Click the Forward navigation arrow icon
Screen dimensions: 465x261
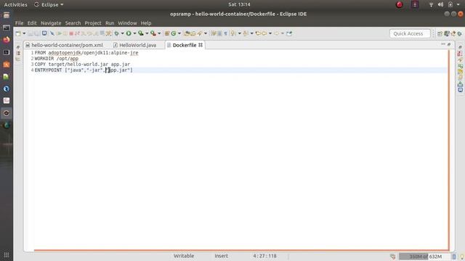[x=276, y=33]
